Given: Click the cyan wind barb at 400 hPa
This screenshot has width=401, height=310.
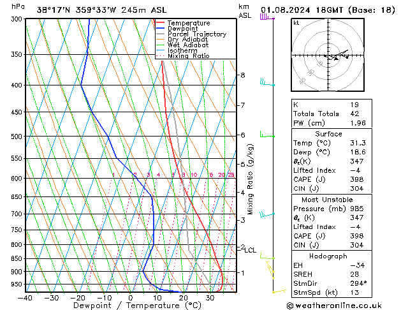Looking at the screenshot, I should click(x=267, y=83).
